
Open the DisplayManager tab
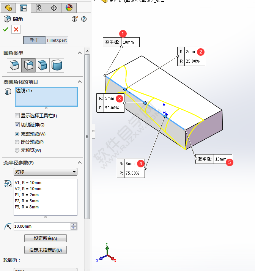click(69, 8)
